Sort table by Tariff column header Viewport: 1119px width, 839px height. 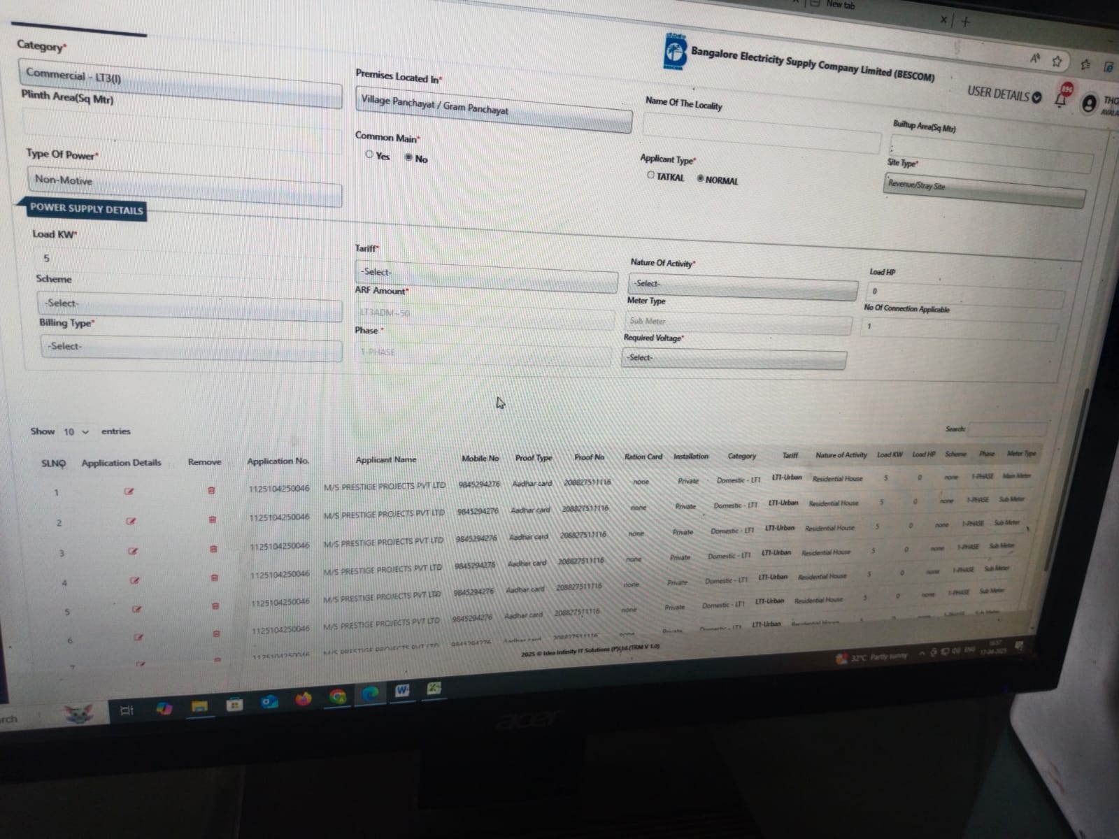tap(790, 455)
